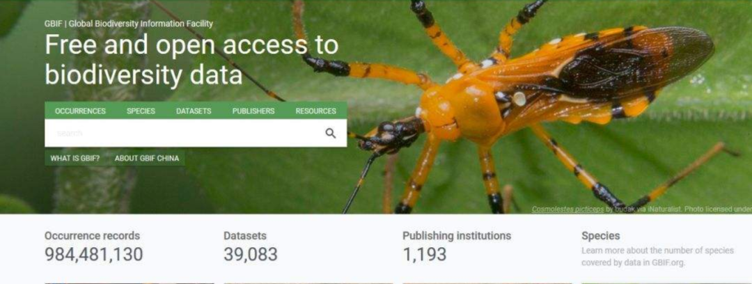View the 39,083 datasets count
752x284 pixels.
coord(251,254)
